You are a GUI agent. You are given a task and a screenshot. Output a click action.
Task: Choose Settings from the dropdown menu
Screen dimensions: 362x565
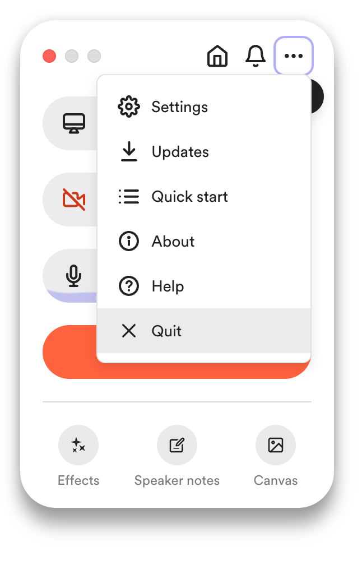(x=204, y=107)
